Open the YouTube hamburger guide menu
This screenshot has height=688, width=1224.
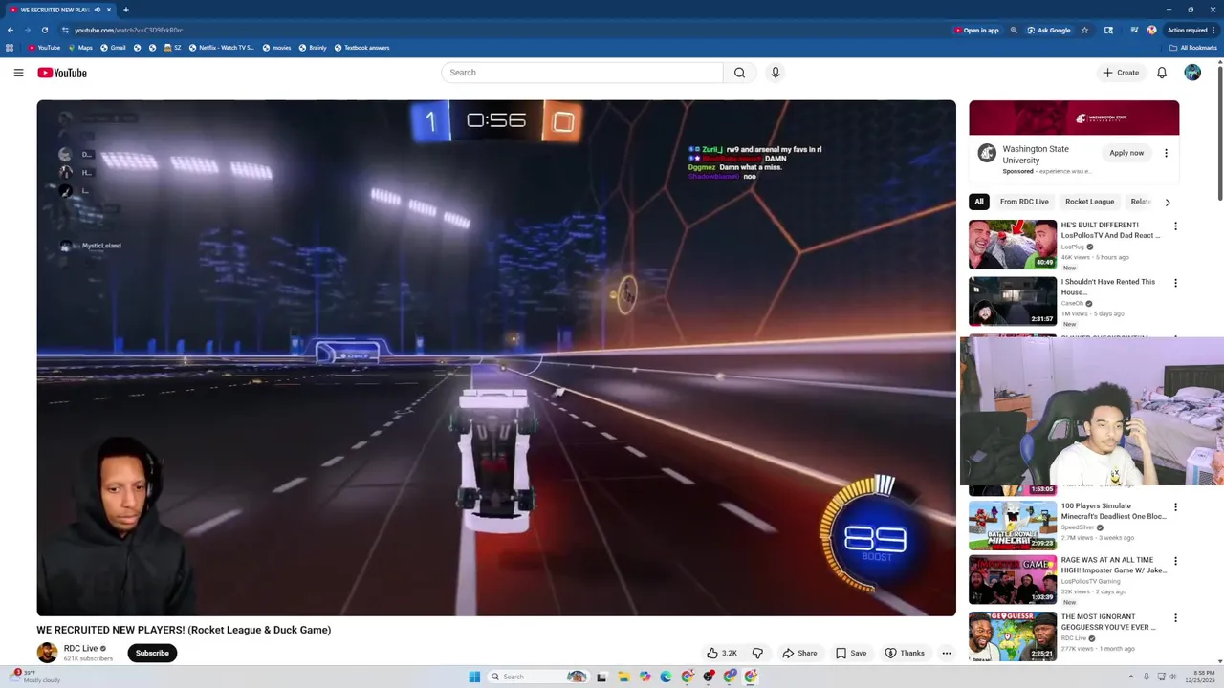pyautogui.click(x=18, y=73)
